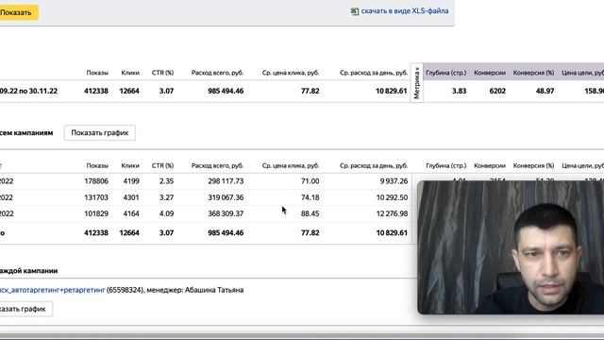The image size is (604, 340).
Task: Click the cell 319 067.36 spend
Action: coord(226,197)
